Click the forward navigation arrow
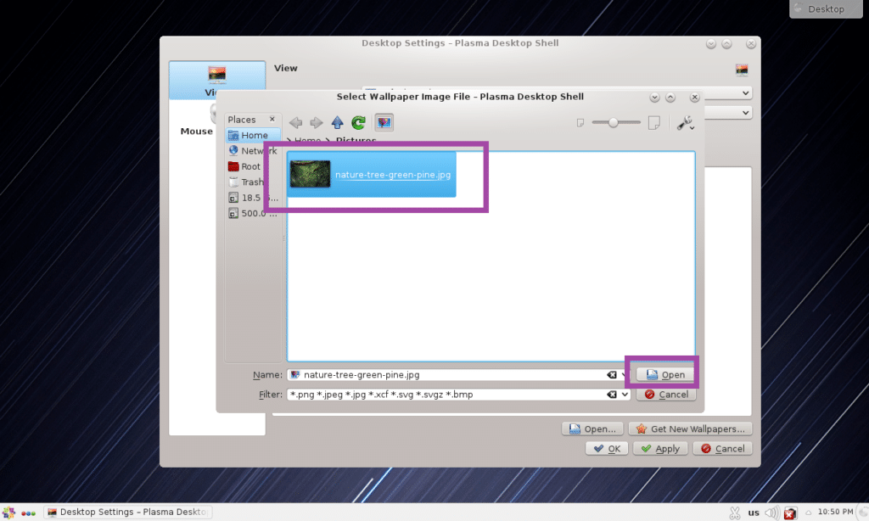The image size is (869, 521). 316,122
